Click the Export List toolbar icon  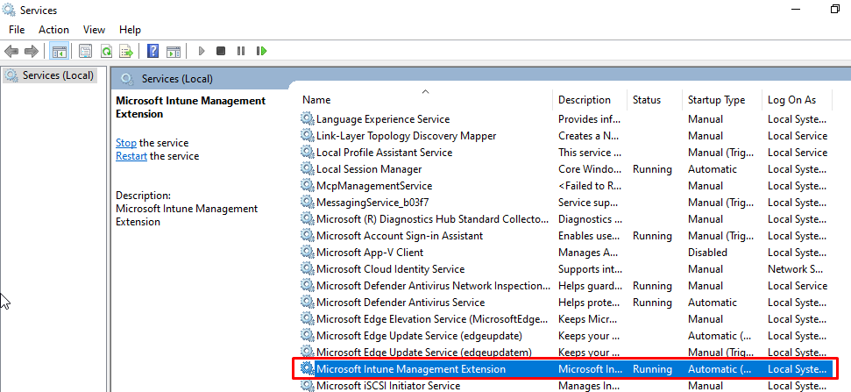(126, 51)
